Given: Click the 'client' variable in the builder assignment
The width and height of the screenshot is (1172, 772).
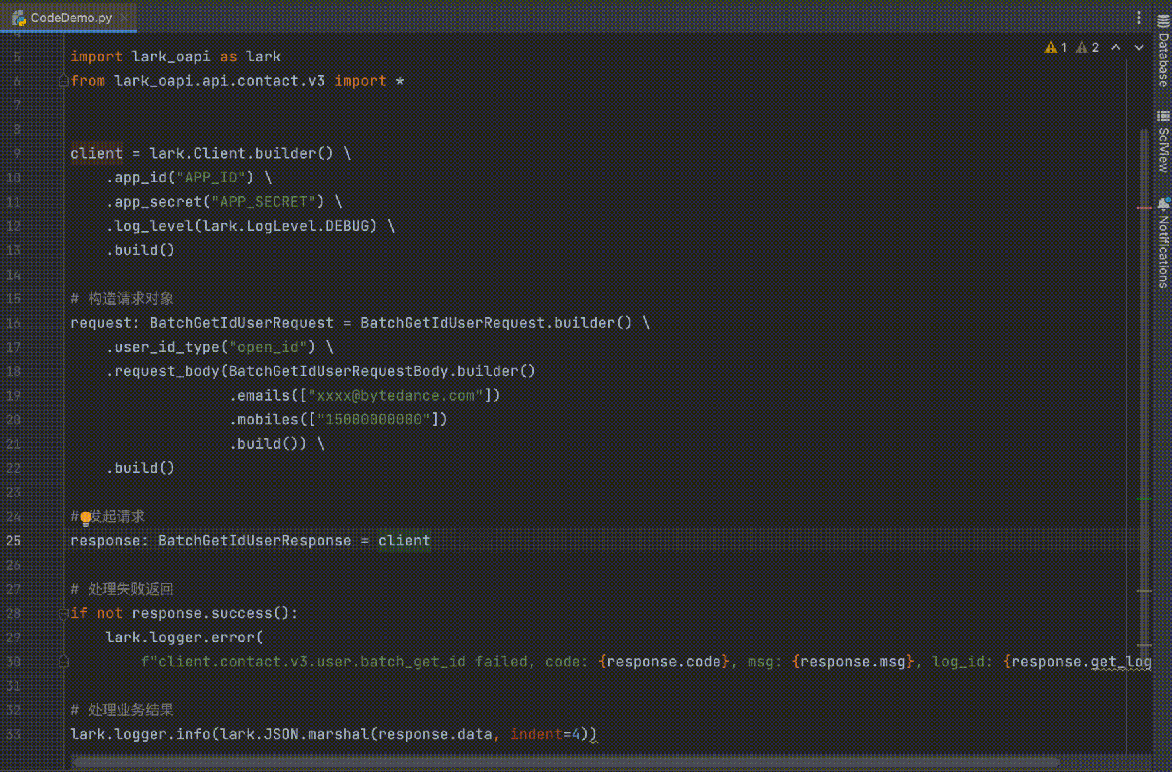Looking at the screenshot, I should (x=96, y=153).
